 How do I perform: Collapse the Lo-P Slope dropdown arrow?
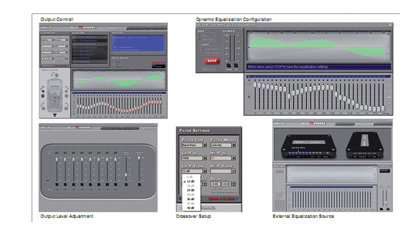click(205, 171)
